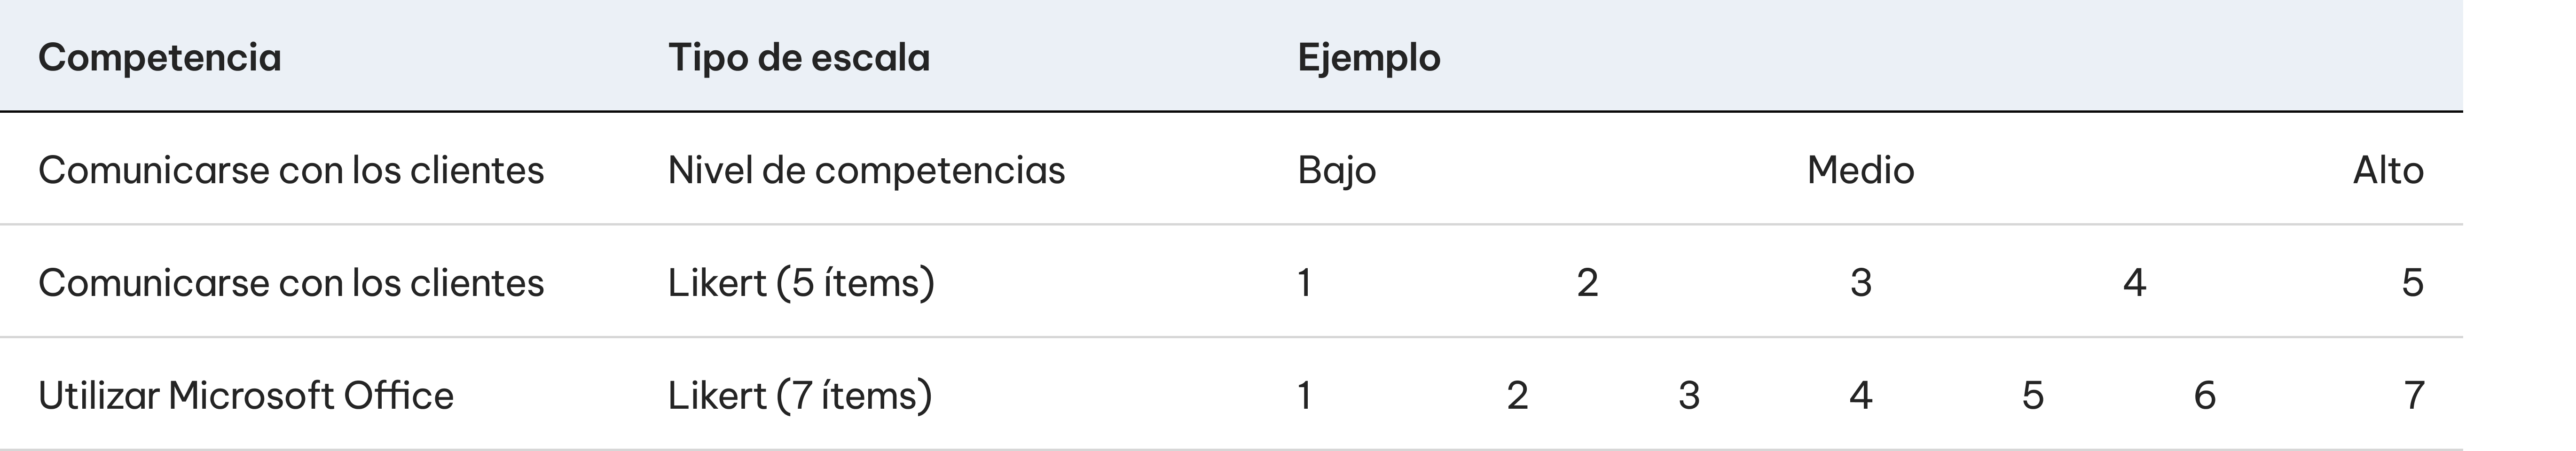Image resolution: width=2576 pixels, height=451 pixels.
Task: Click the Competencia column header
Action: click(159, 57)
